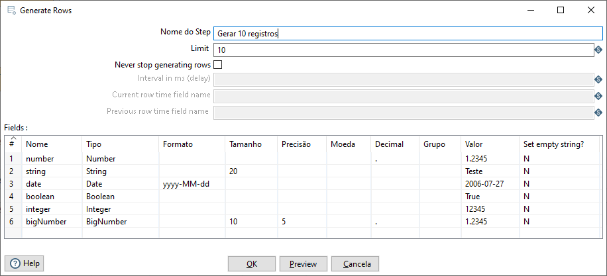Select the 'string' name cell in row 2

click(52, 171)
